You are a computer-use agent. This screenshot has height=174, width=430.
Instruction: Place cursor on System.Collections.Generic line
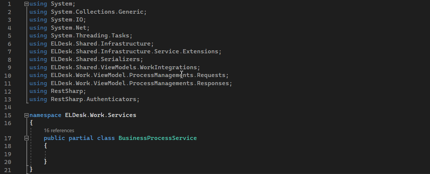click(x=99, y=12)
